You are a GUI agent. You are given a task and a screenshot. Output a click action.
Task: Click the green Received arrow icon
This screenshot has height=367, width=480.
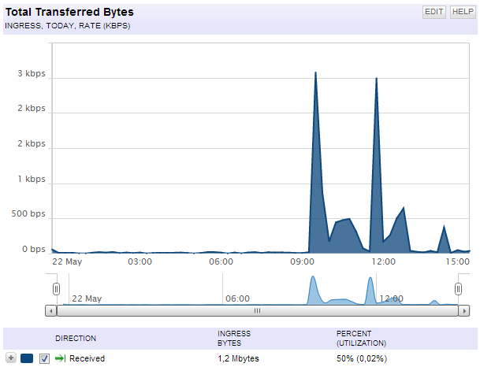(61, 358)
